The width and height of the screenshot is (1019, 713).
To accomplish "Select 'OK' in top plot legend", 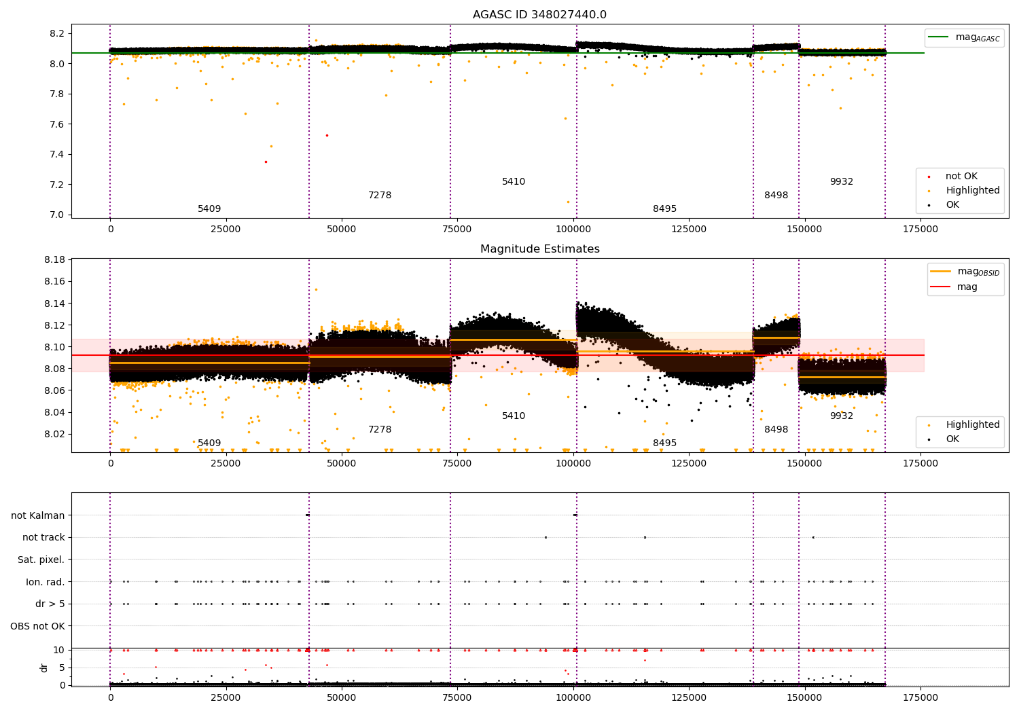I will click(944, 204).
